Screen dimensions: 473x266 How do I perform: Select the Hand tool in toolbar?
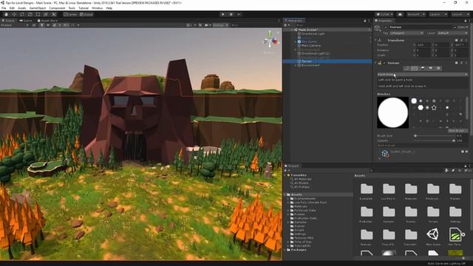(x=6, y=14)
